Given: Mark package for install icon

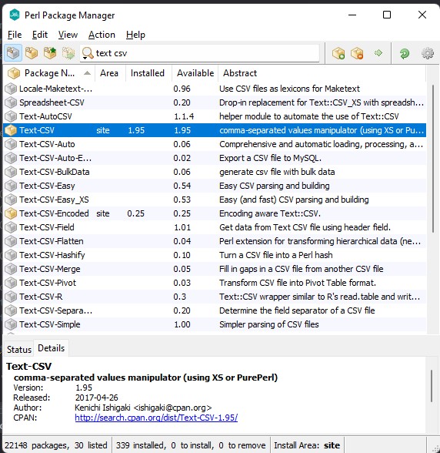Looking at the screenshot, I should 338,53.
